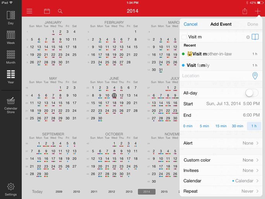Select February 28 in the year grid

click(128, 62)
